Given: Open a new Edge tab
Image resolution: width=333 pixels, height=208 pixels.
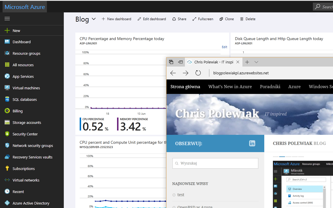Looking at the screenshot, I should (x=247, y=62).
